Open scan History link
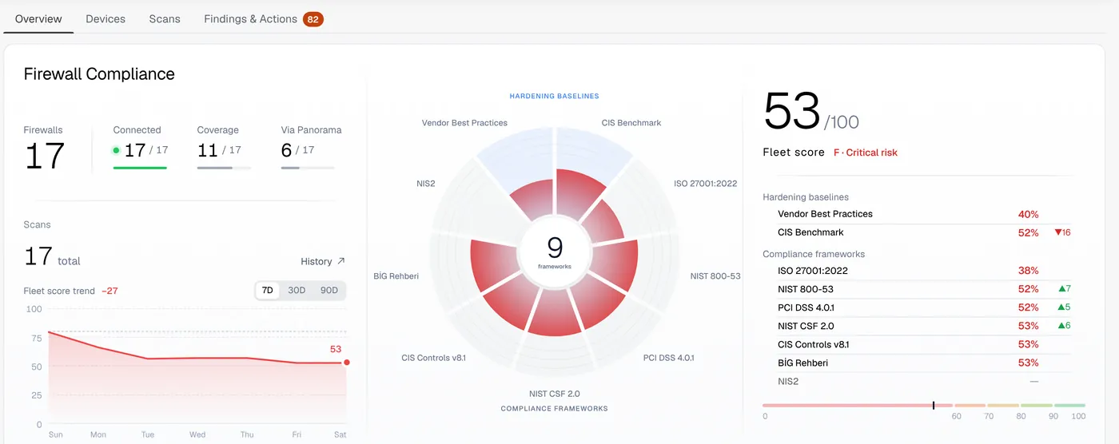This screenshot has height=444, width=1119. (323, 261)
